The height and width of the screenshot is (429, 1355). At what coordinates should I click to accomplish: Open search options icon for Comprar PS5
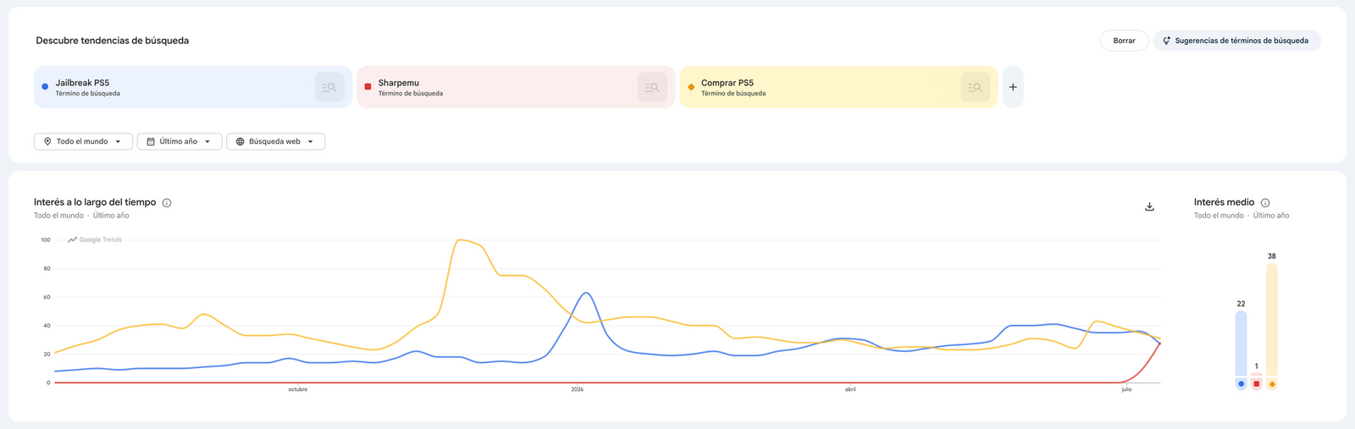(975, 87)
